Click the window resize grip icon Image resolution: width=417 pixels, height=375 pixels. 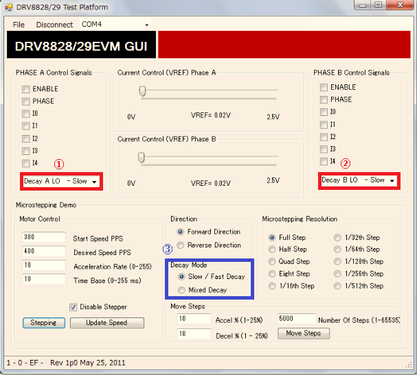coord(409,365)
